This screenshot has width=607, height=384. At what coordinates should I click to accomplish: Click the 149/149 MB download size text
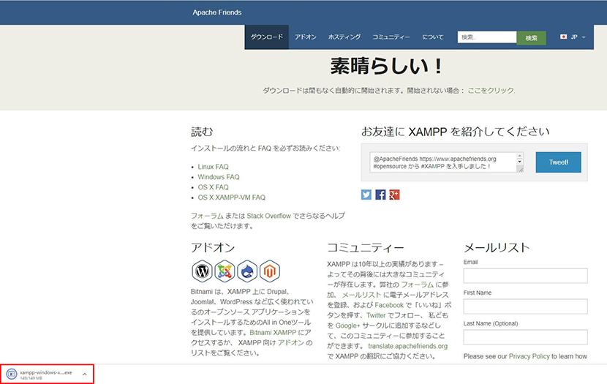tap(31, 378)
